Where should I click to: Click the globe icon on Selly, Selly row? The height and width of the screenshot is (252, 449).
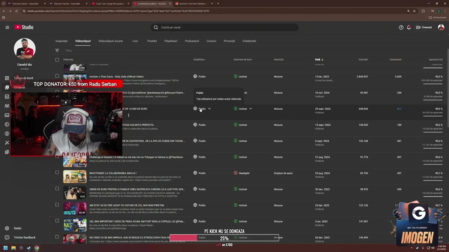coord(195,76)
